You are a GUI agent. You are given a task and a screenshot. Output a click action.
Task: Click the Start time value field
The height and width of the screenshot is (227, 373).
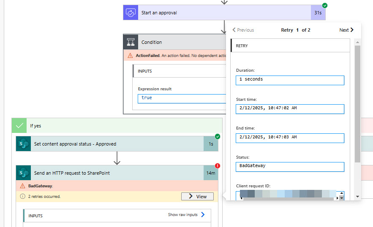pos(290,109)
